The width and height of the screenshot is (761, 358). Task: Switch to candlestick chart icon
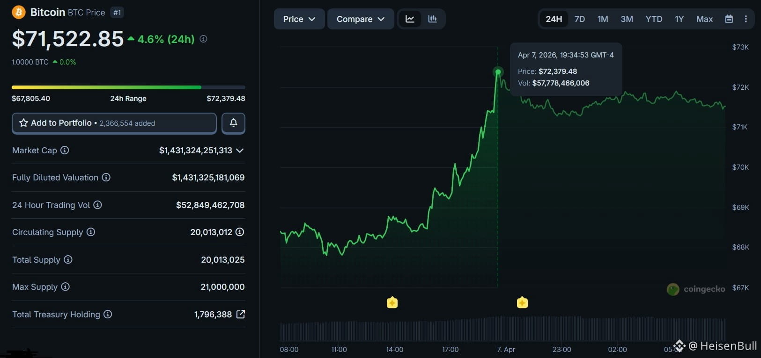tap(432, 19)
